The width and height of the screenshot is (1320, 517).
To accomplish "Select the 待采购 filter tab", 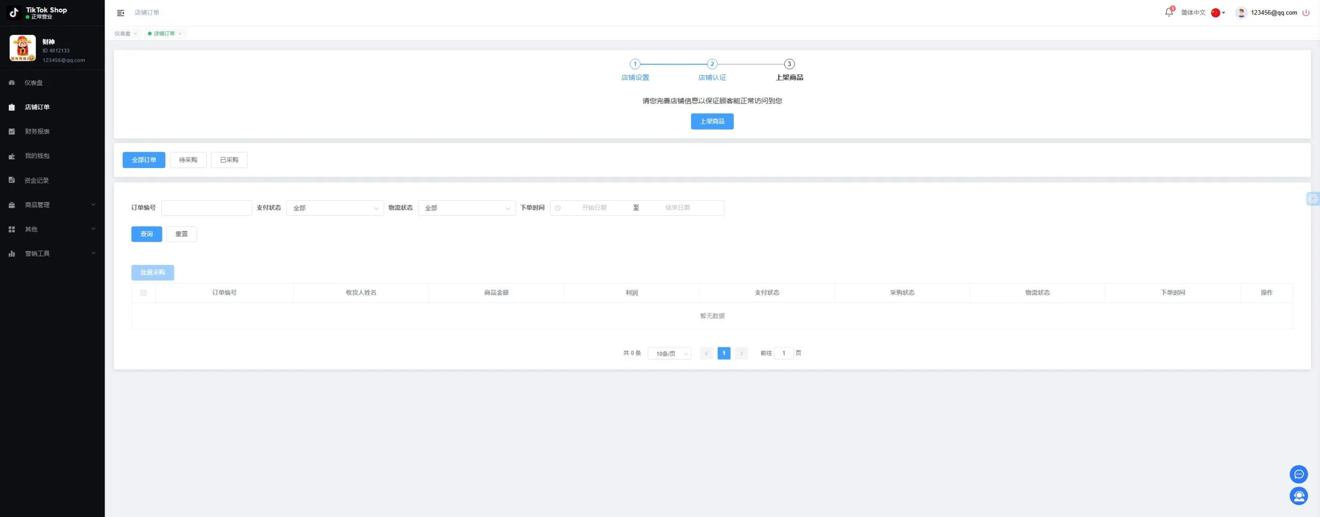I will (188, 160).
